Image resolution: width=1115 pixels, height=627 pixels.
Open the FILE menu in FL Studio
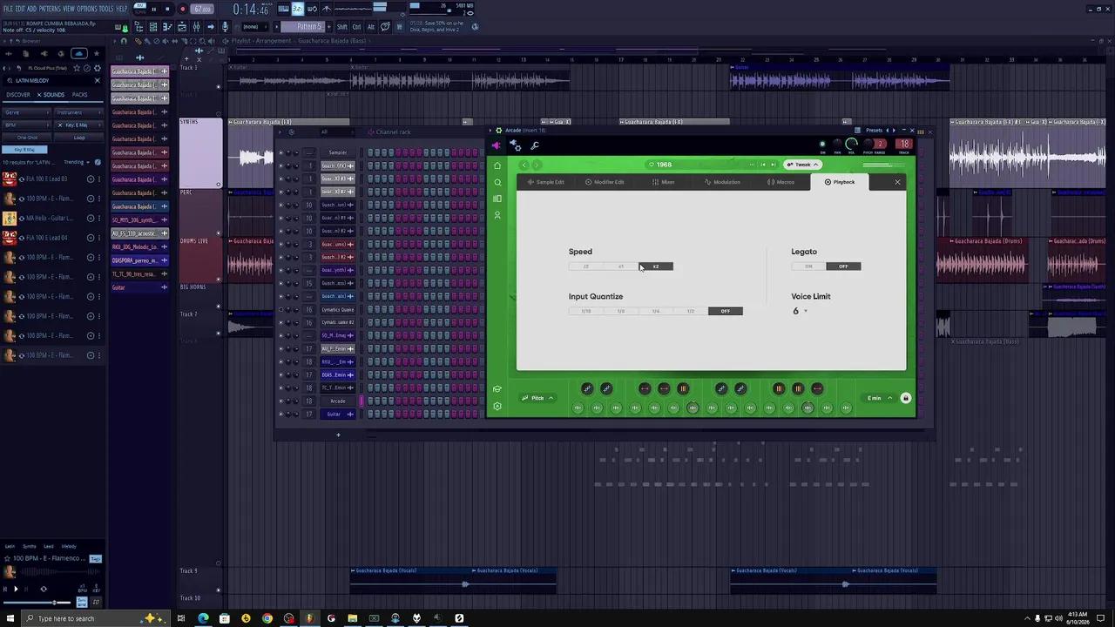(x=8, y=9)
